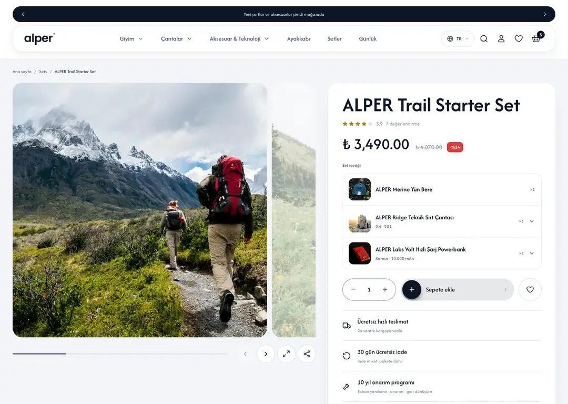Go to Ayakkabı category
Screen dimensions: 568x404
point(299,39)
